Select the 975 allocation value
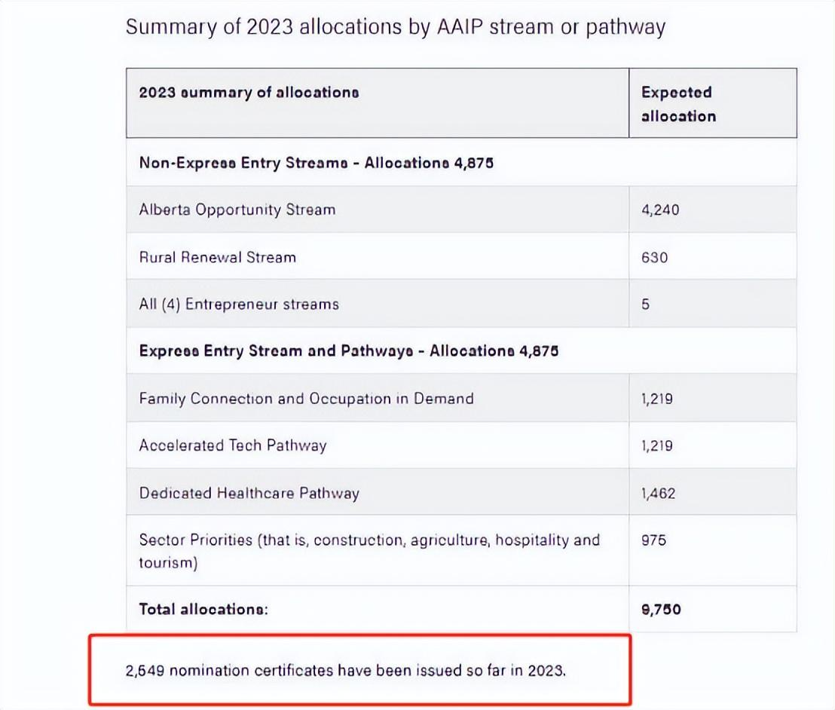Viewport: 835px width, 710px height. pyautogui.click(x=653, y=540)
